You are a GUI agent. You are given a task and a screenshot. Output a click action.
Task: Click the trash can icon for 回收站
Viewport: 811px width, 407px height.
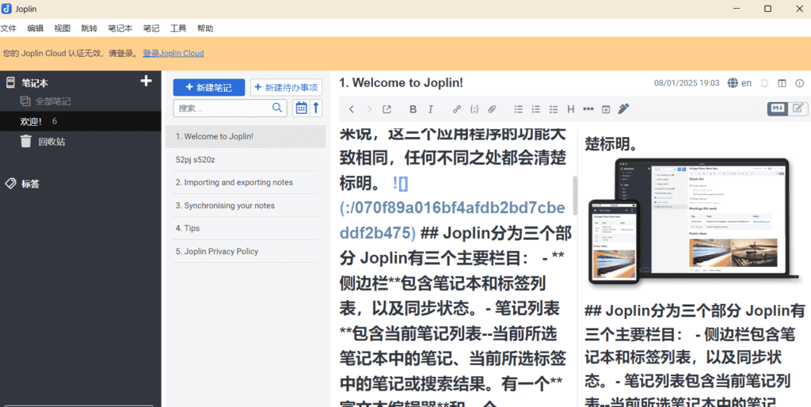click(x=26, y=141)
